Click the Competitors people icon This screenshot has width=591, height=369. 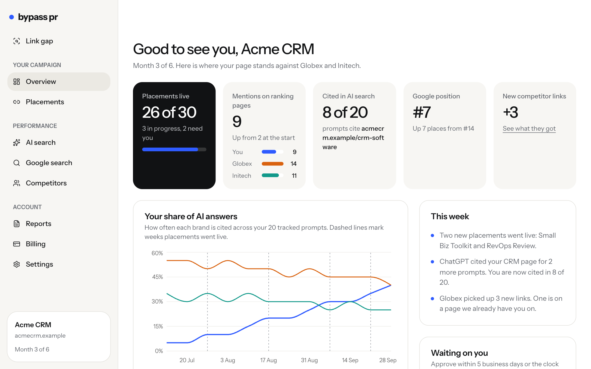[x=17, y=183]
